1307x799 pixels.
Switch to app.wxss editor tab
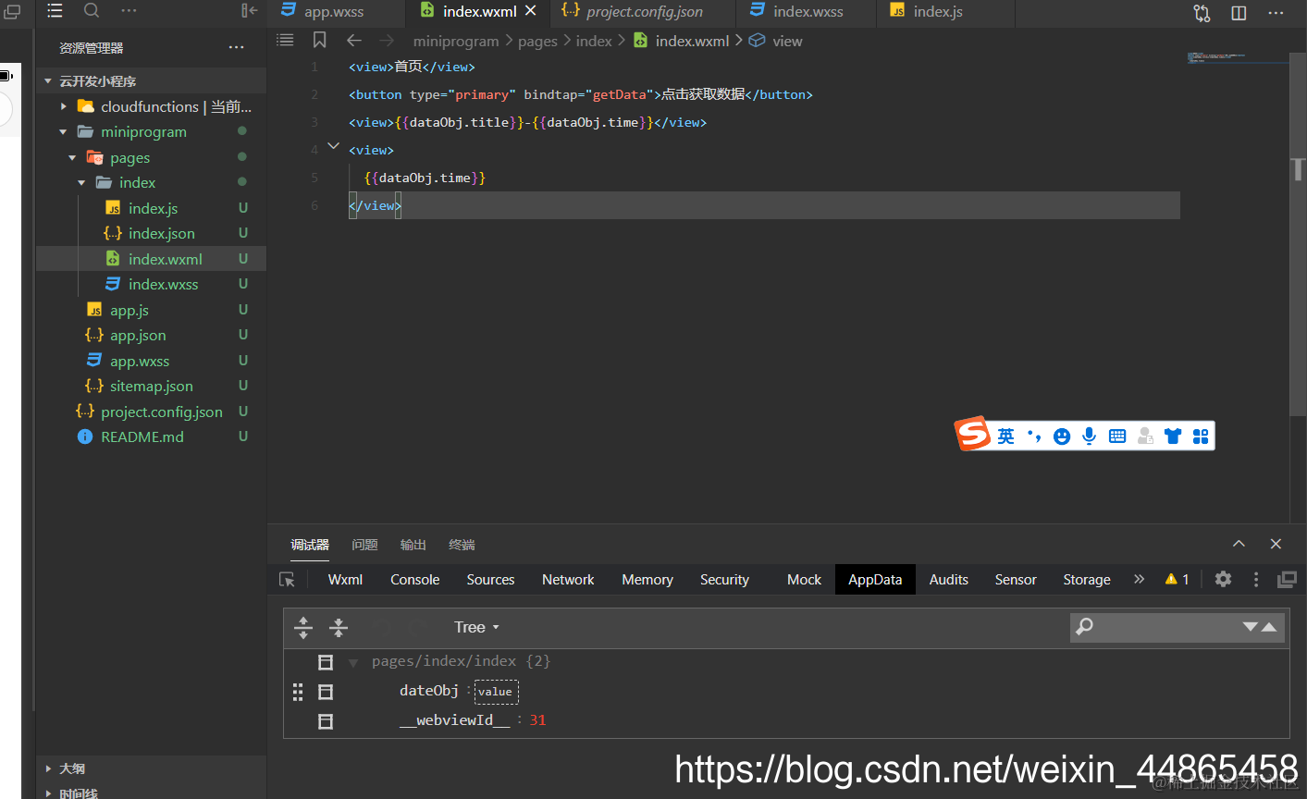click(x=334, y=12)
